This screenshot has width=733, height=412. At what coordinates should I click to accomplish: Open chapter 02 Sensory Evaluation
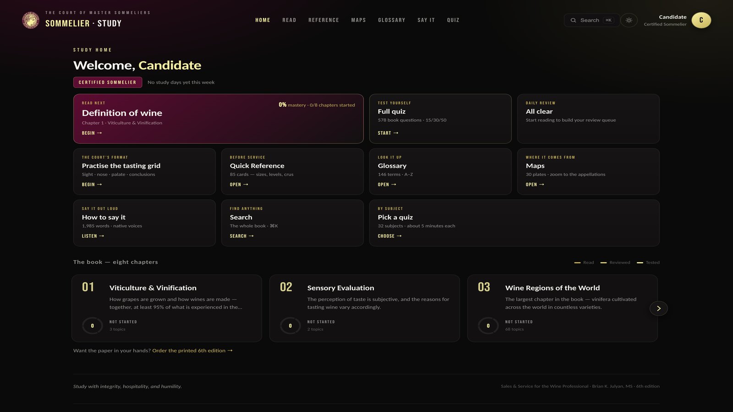[365, 308]
